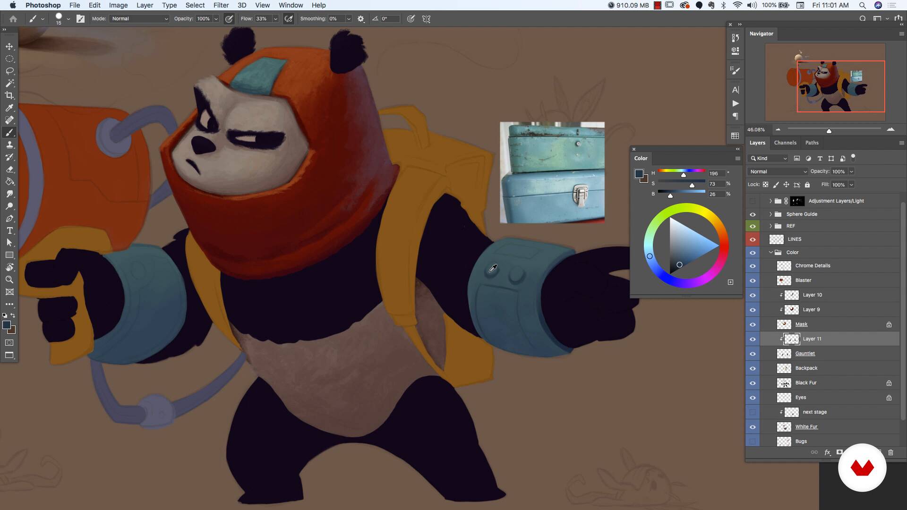Select the Smudge tool
This screenshot has width=907, height=510.
coord(9,194)
